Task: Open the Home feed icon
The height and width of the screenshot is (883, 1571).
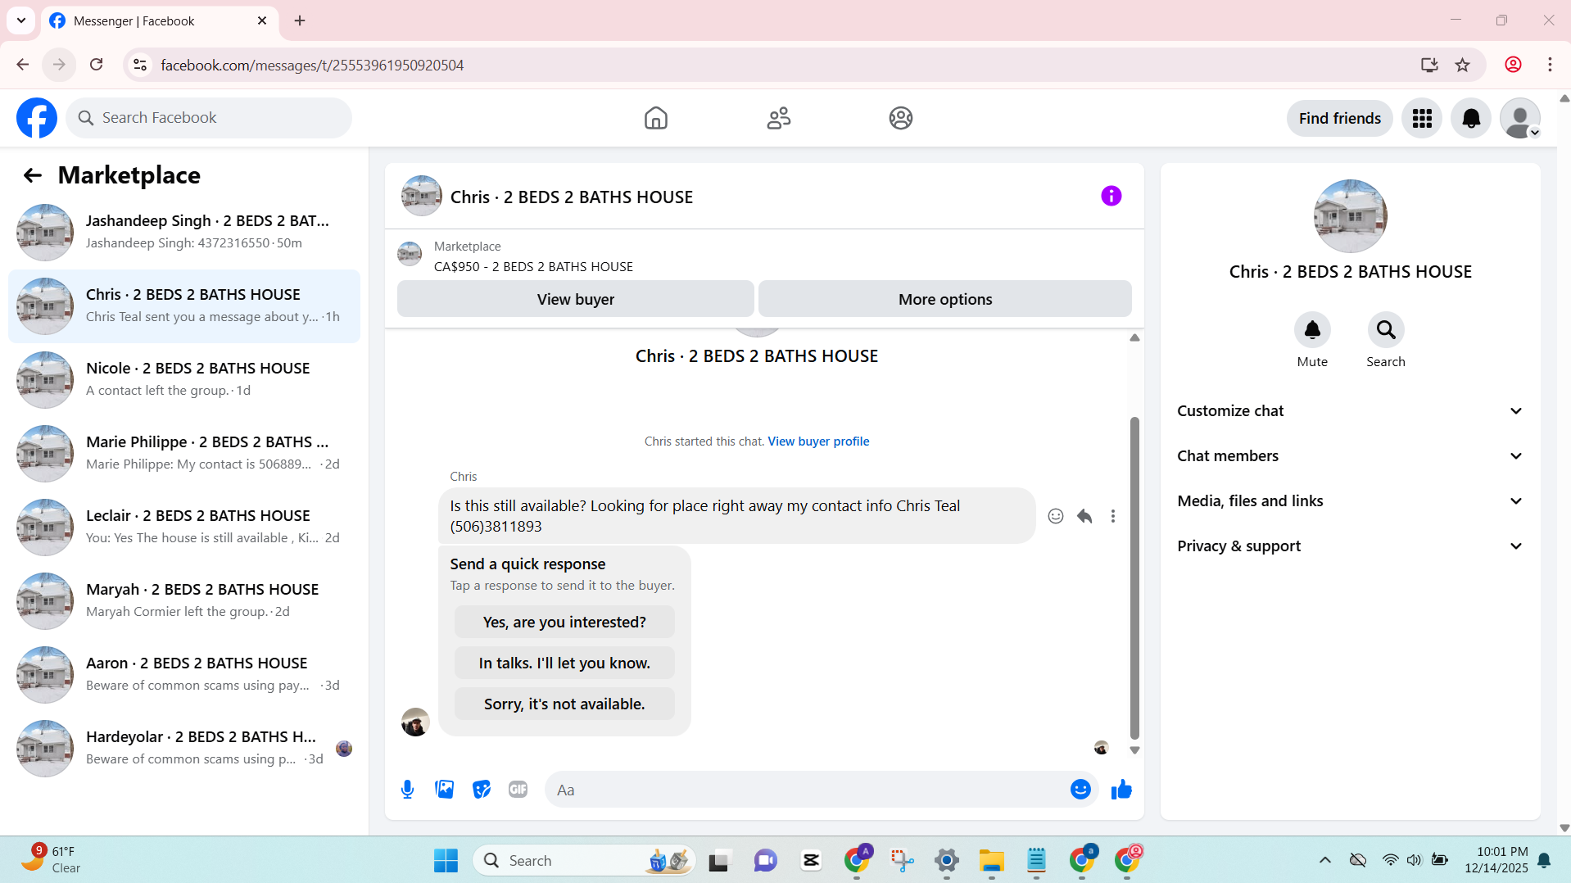Action: (656, 118)
